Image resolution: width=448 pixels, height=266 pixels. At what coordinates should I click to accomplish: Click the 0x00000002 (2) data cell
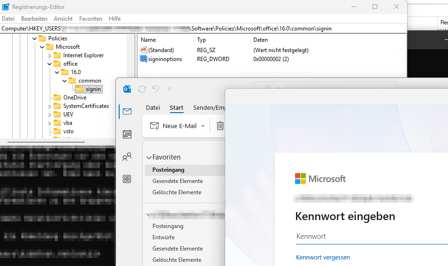[271, 59]
